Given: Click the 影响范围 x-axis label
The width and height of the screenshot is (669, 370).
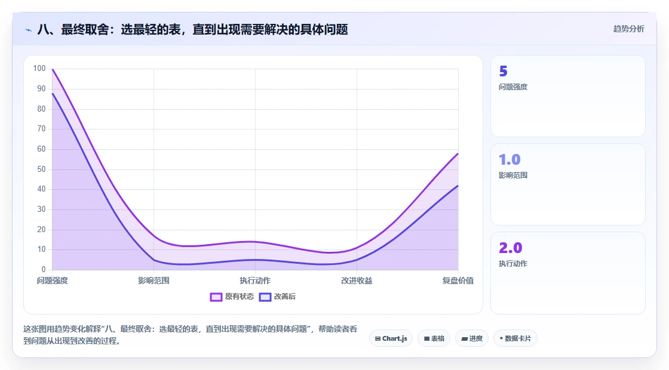Looking at the screenshot, I should [154, 280].
